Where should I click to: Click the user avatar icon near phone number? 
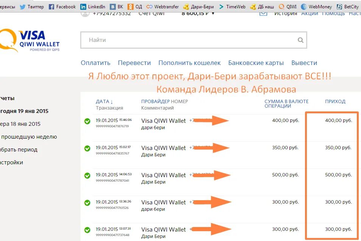point(85,14)
